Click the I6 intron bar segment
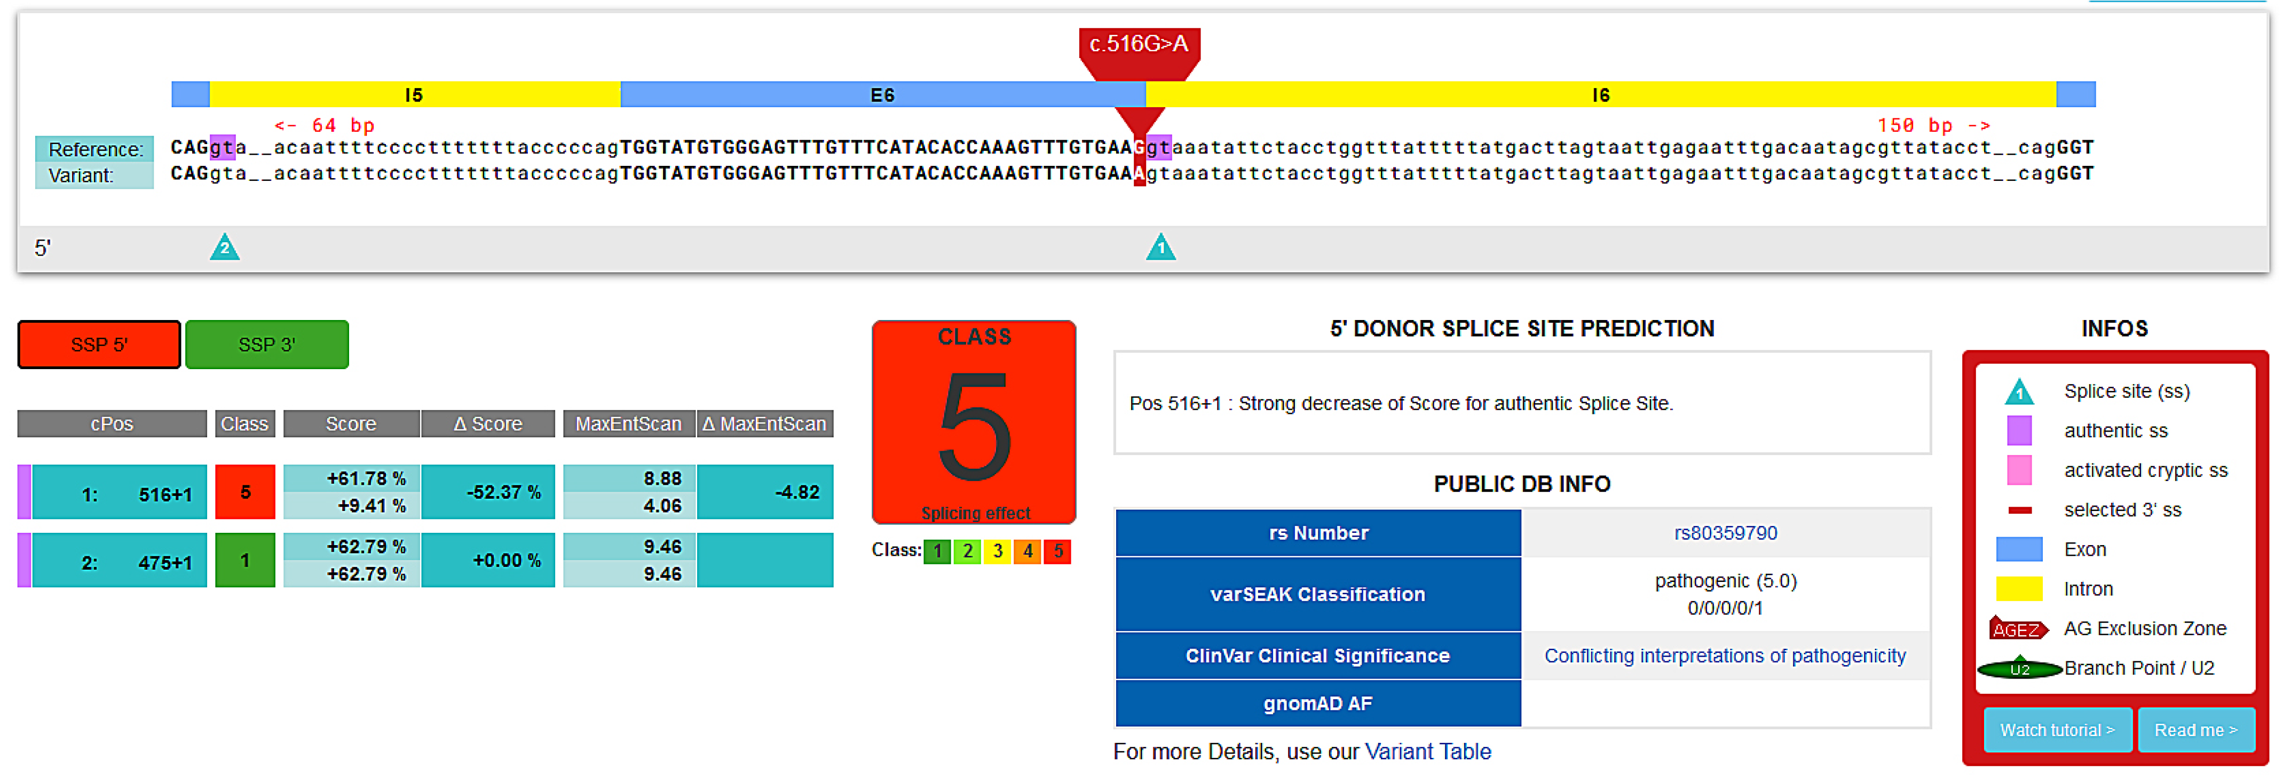This screenshot has height=775, width=2283. pos(1600,95)
